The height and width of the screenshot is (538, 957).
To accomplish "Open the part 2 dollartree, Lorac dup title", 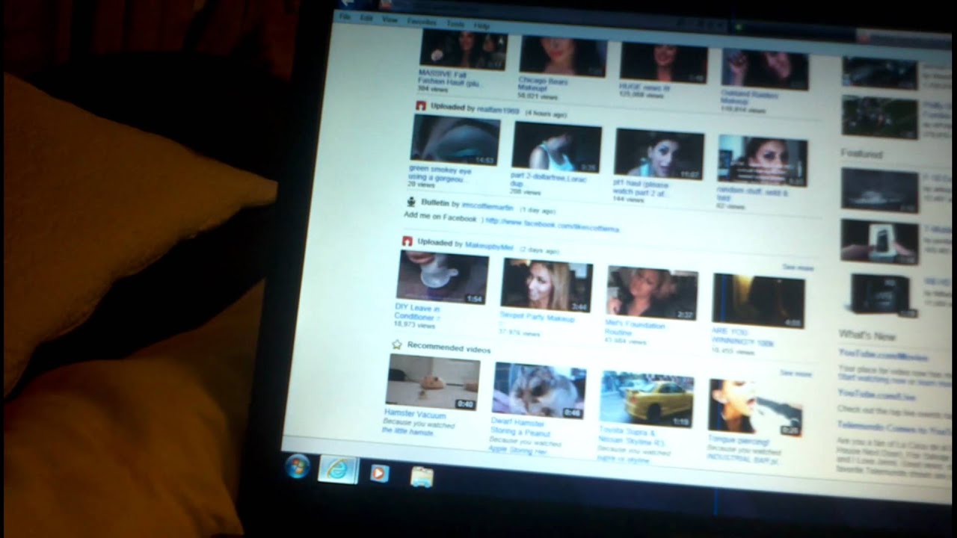I will click(549, 181).
